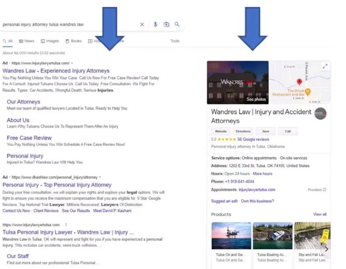Viewport: 346px width, 269px height.
Task: Click the Open 24 hours text
Action: tap(237, 174)
